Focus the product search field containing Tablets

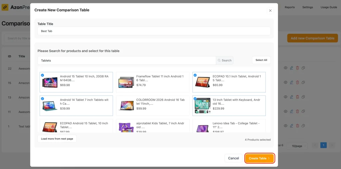127,60
